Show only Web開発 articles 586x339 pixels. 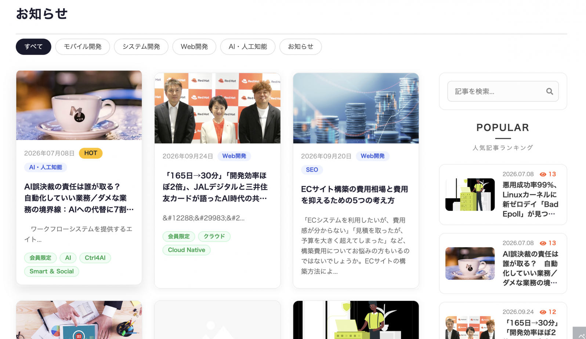[194, 47]
